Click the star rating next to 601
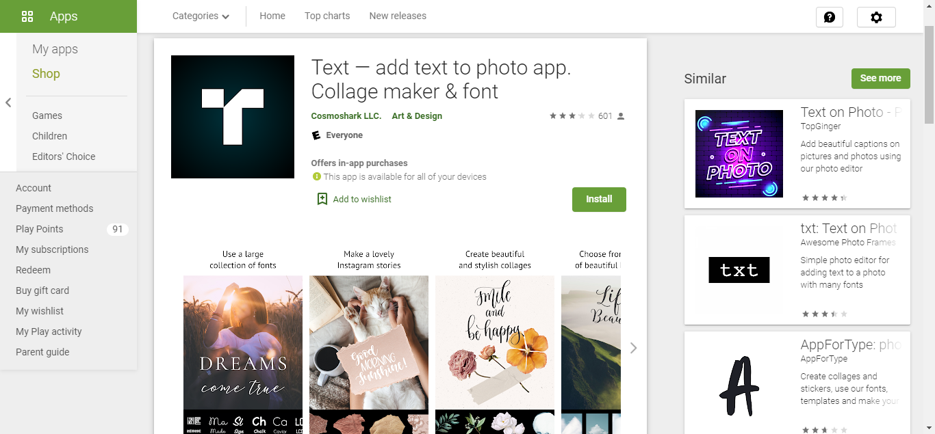 pyautogui.click(x=572, y=116)
